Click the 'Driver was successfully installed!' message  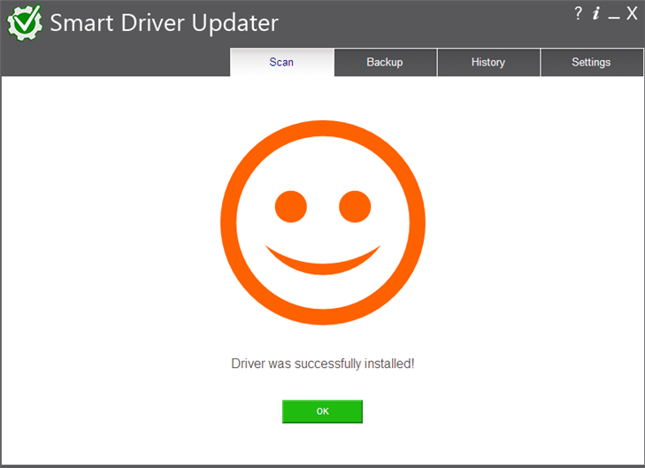[322, 364]
